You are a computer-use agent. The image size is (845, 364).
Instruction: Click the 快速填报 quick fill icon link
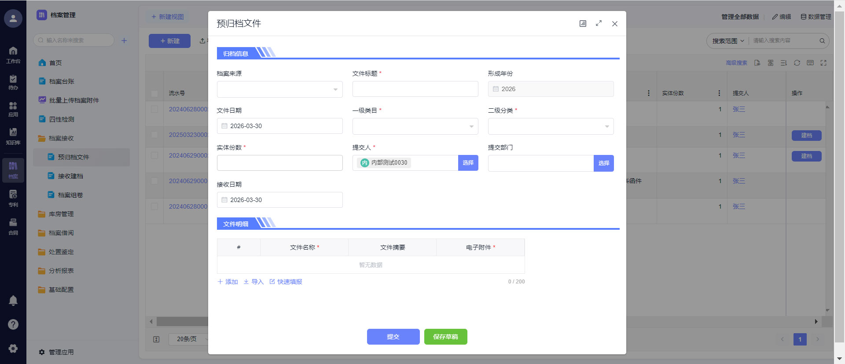[x=286, y=282]
